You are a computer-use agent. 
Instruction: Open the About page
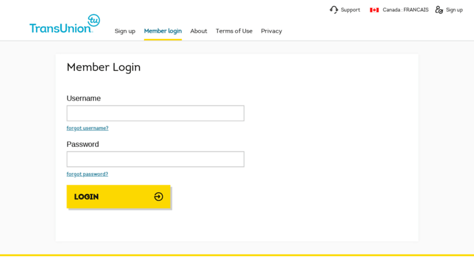(199, 31)
